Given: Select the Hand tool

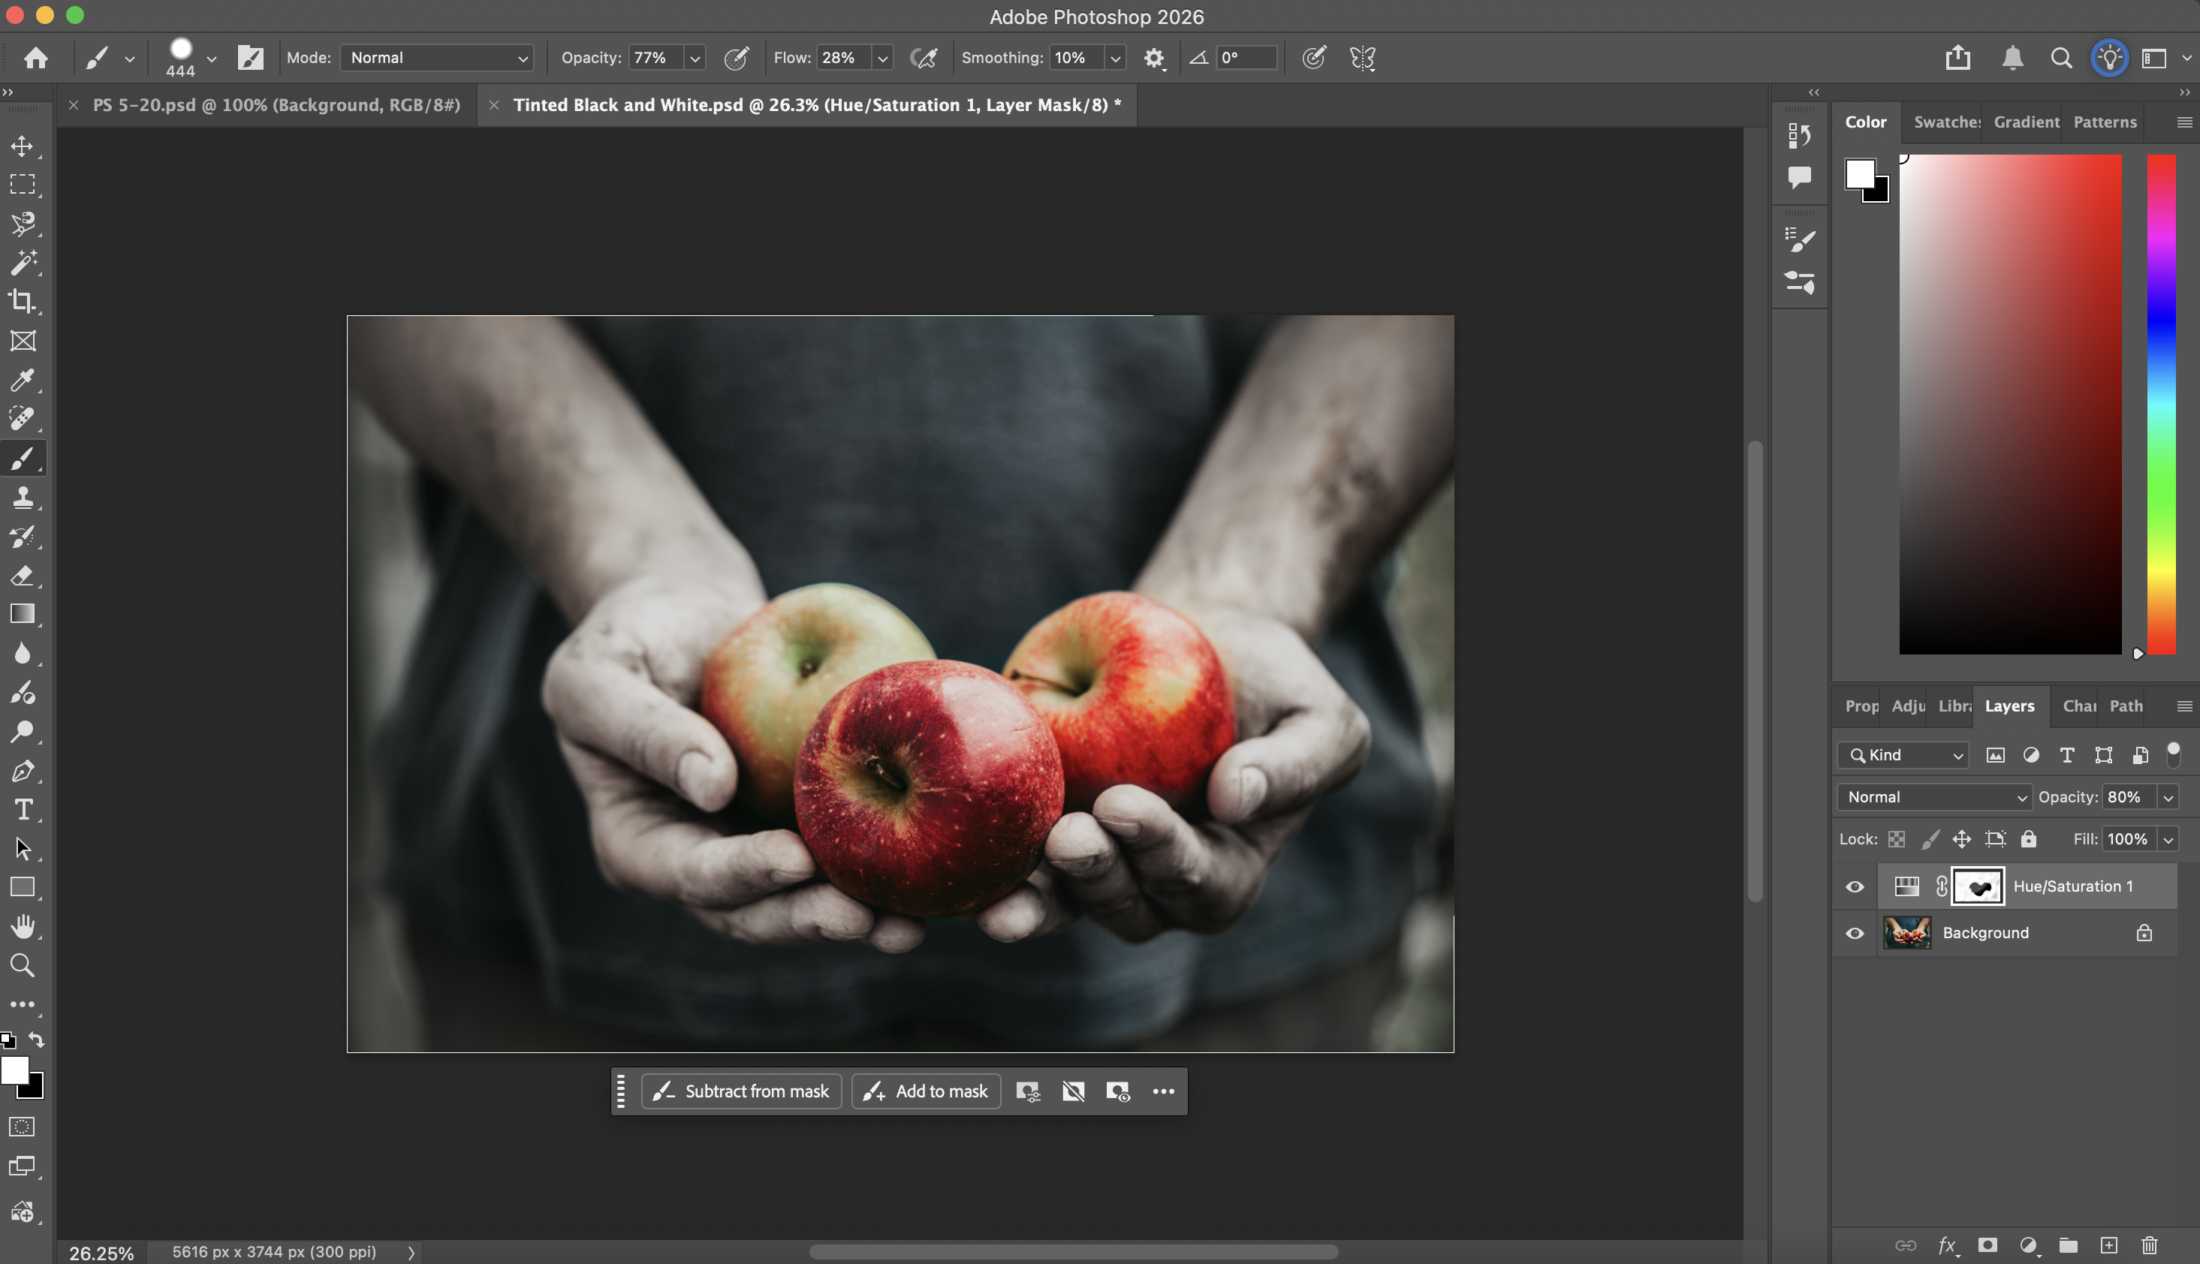Looking at the screenshot, I should pyautogui.click(x=23, y=926).
